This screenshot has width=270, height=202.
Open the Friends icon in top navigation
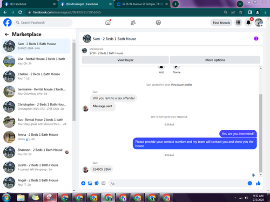coord(133,23)
